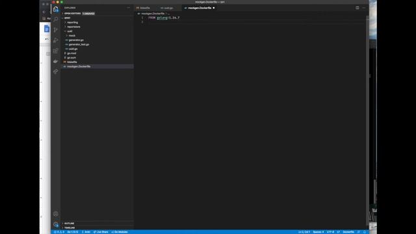
Task: Open generator.go in the explorer
Action: (x=76, y=40)
